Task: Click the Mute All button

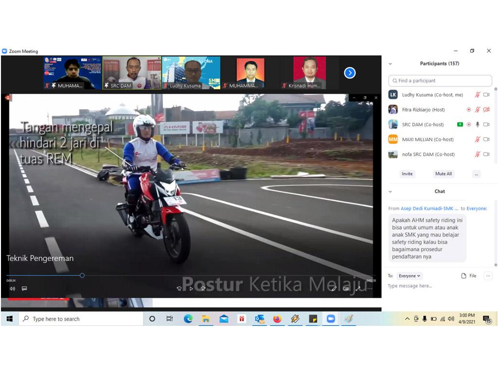Action: 443,174
